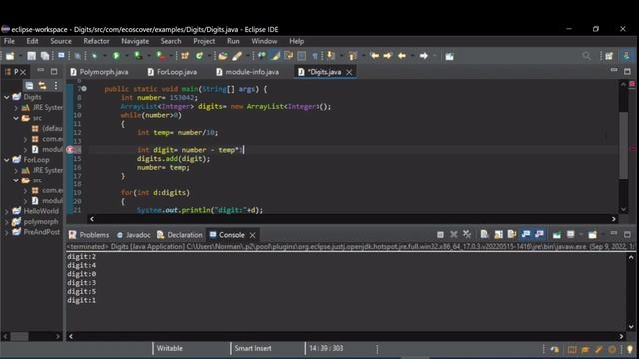Toggle Mark Occurrences highlighter icon
This screenshot has width=639, height=359.
276,56
